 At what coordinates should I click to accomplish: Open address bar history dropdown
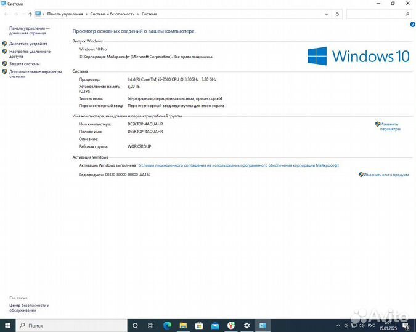point(327,14)
